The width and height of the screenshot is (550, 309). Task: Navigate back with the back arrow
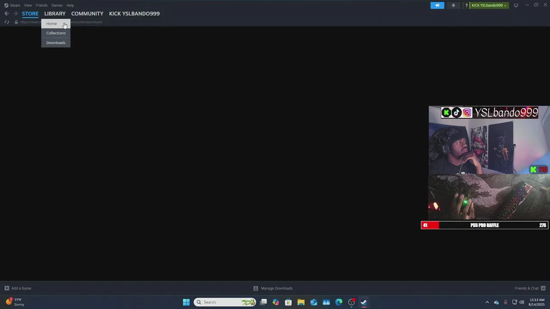pos(6,14)
